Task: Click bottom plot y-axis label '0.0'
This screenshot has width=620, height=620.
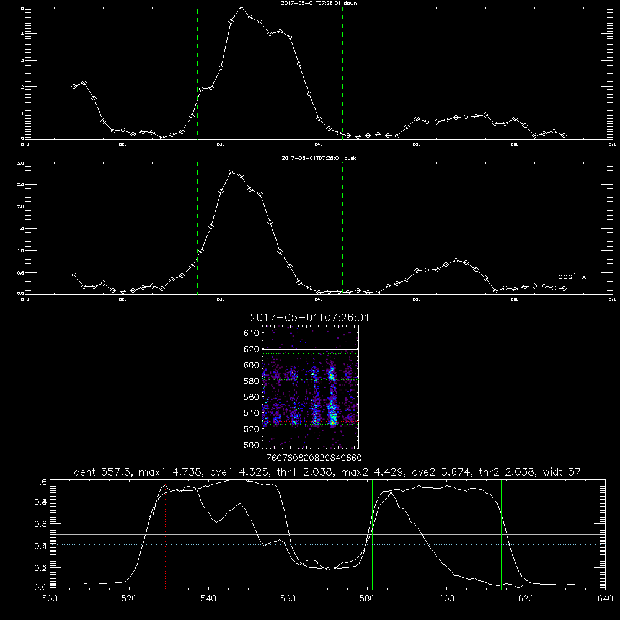Action: pyautogui.click(x=41, y=588)
